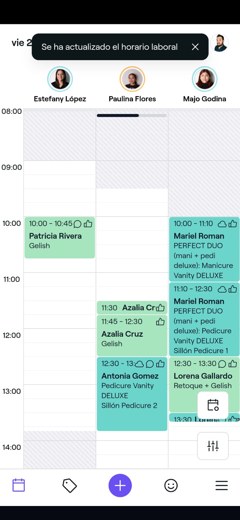
Task: Tap the plus button to add appointment
Action: click(x=120, y=486)
